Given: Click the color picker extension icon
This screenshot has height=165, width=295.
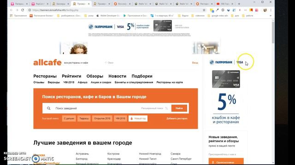Looking at the screenshot, I should (x=217, y=10).
